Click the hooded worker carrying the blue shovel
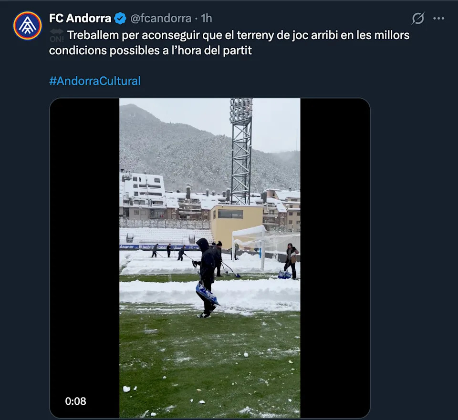 pos(207,277)
